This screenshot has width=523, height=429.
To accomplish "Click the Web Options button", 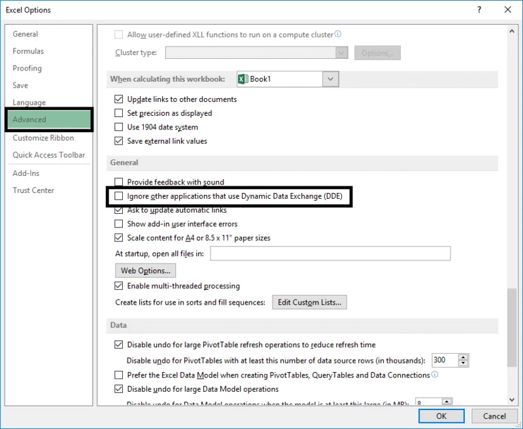I will [x=145, y=271].
